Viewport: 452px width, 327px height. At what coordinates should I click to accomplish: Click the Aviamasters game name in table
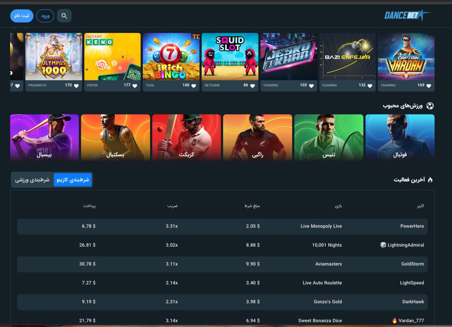[328, 264]
